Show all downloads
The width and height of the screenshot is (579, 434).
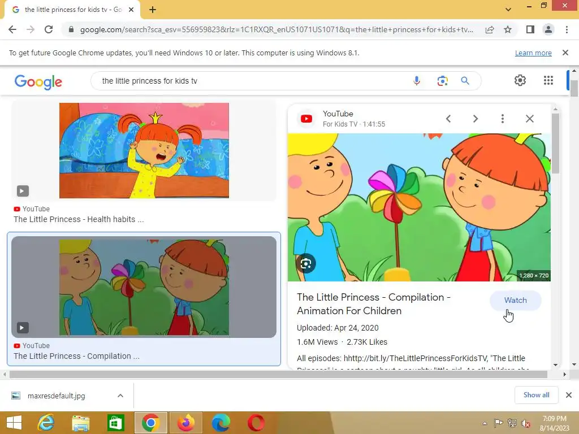coord(537,395)
